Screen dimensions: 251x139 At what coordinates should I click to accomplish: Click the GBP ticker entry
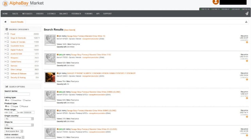[245, 9]
